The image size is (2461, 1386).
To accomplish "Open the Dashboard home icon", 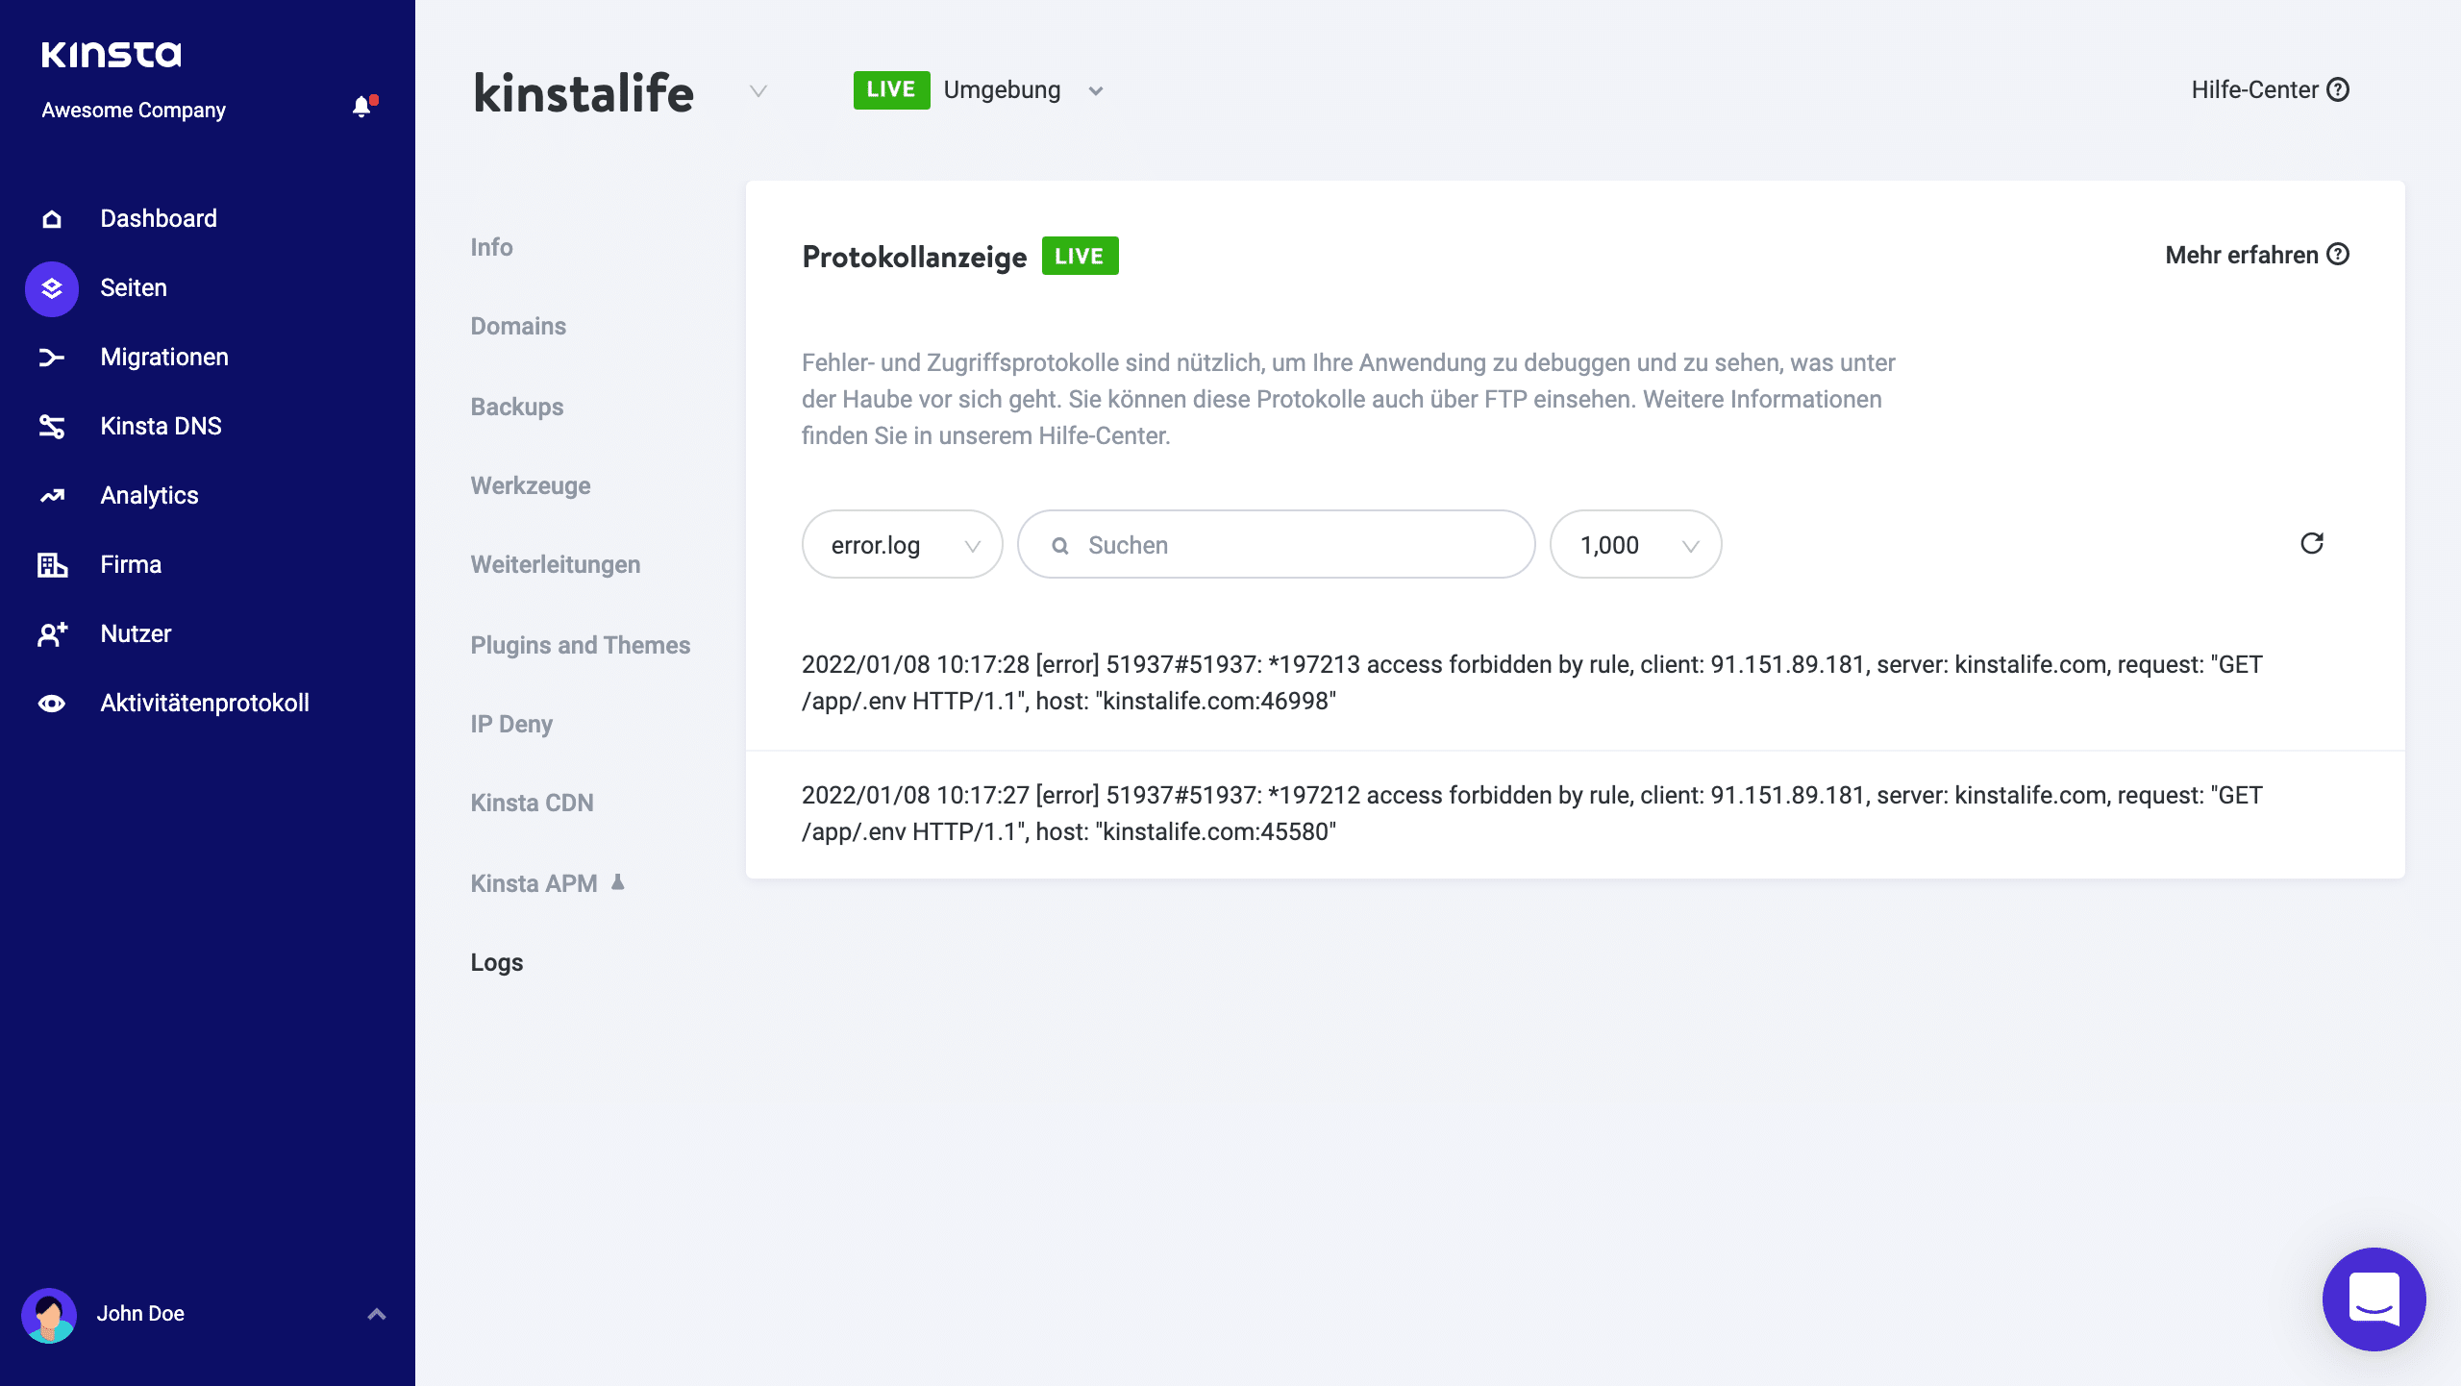I will (x=50, y=218).
